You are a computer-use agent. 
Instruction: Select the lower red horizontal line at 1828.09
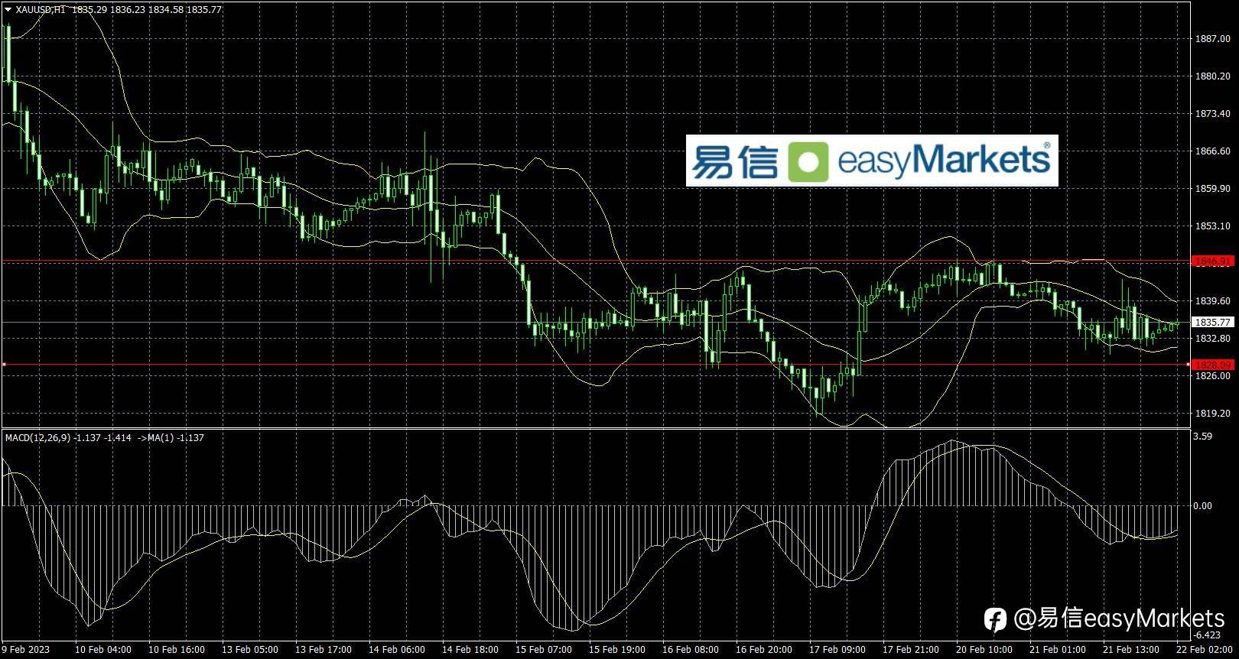597,365
